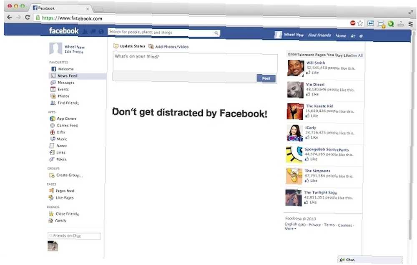Click the browser back arrow
The height and width of the screenshot is (265, 417).
click(9, 17)
